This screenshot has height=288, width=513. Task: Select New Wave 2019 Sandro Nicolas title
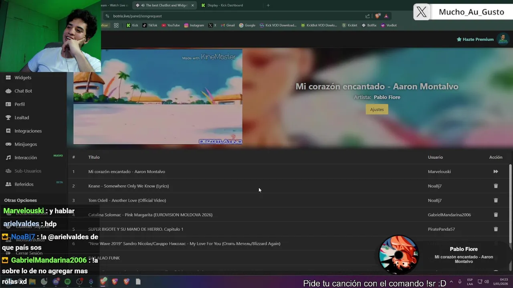[184, 244]
